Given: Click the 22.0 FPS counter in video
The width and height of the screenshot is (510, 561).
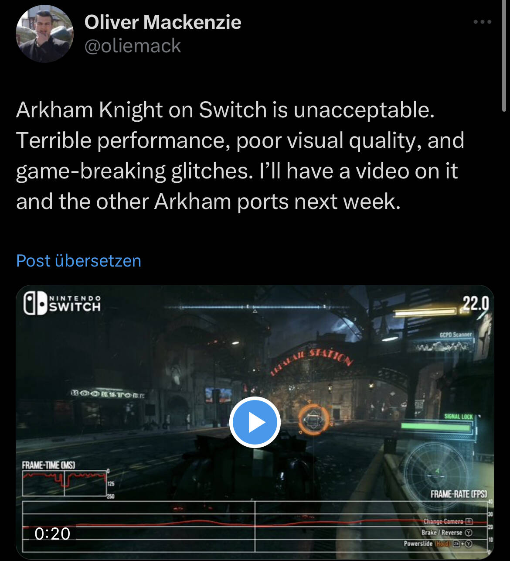Looking at the screenshot, I should click(x=475, y=303).
